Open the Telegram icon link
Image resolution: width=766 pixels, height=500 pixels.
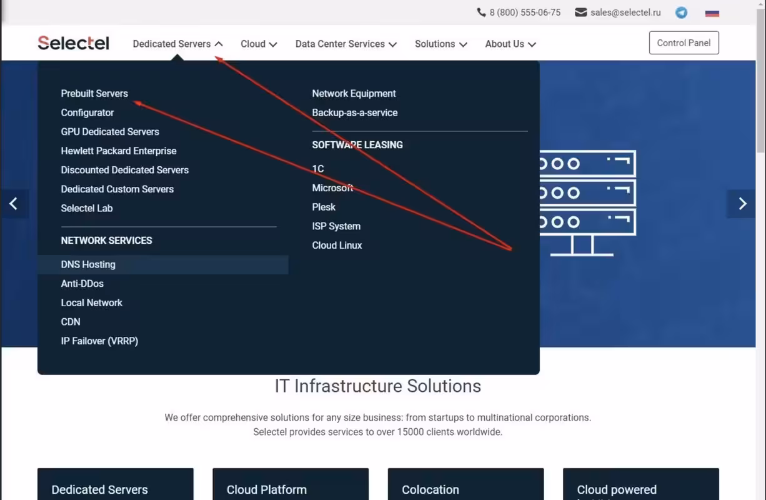point(681,12)
